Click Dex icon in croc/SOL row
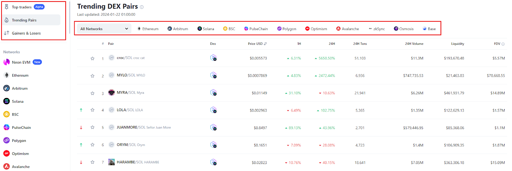 213,58
